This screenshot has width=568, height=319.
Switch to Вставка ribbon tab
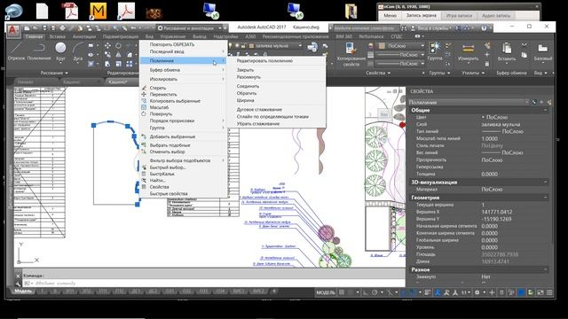pyautogui.click(x=57, y=36)
